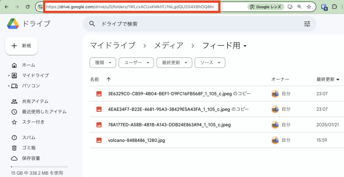The height and width of the screenshot is (177, 344).
Task: Click the install app icon in address bar
Action: (290, 7)
